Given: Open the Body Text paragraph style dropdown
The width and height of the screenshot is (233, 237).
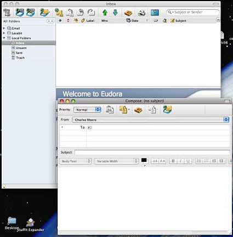Looking at the screenshot, I should [76, 161].
